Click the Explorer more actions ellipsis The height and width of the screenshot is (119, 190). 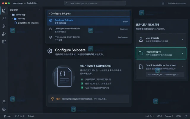tap(39, 10)
